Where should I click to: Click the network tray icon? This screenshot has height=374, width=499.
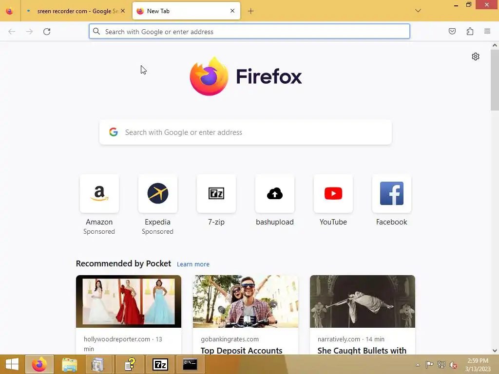441,364
